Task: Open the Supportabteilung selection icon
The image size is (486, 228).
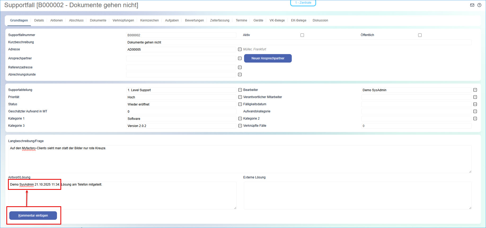Action: coord(240,90)
